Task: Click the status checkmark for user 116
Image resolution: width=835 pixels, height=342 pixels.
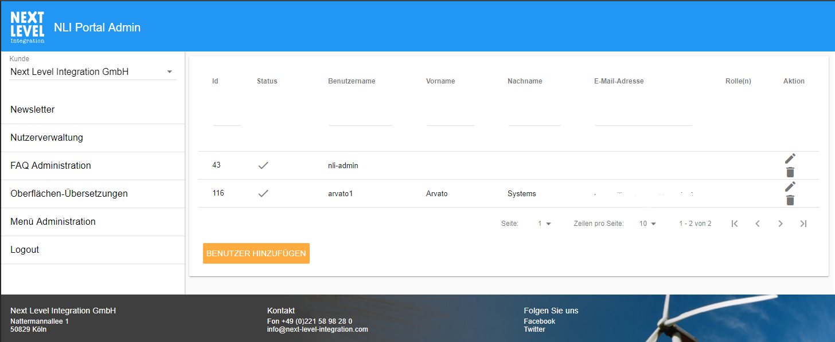Action: 263,193
